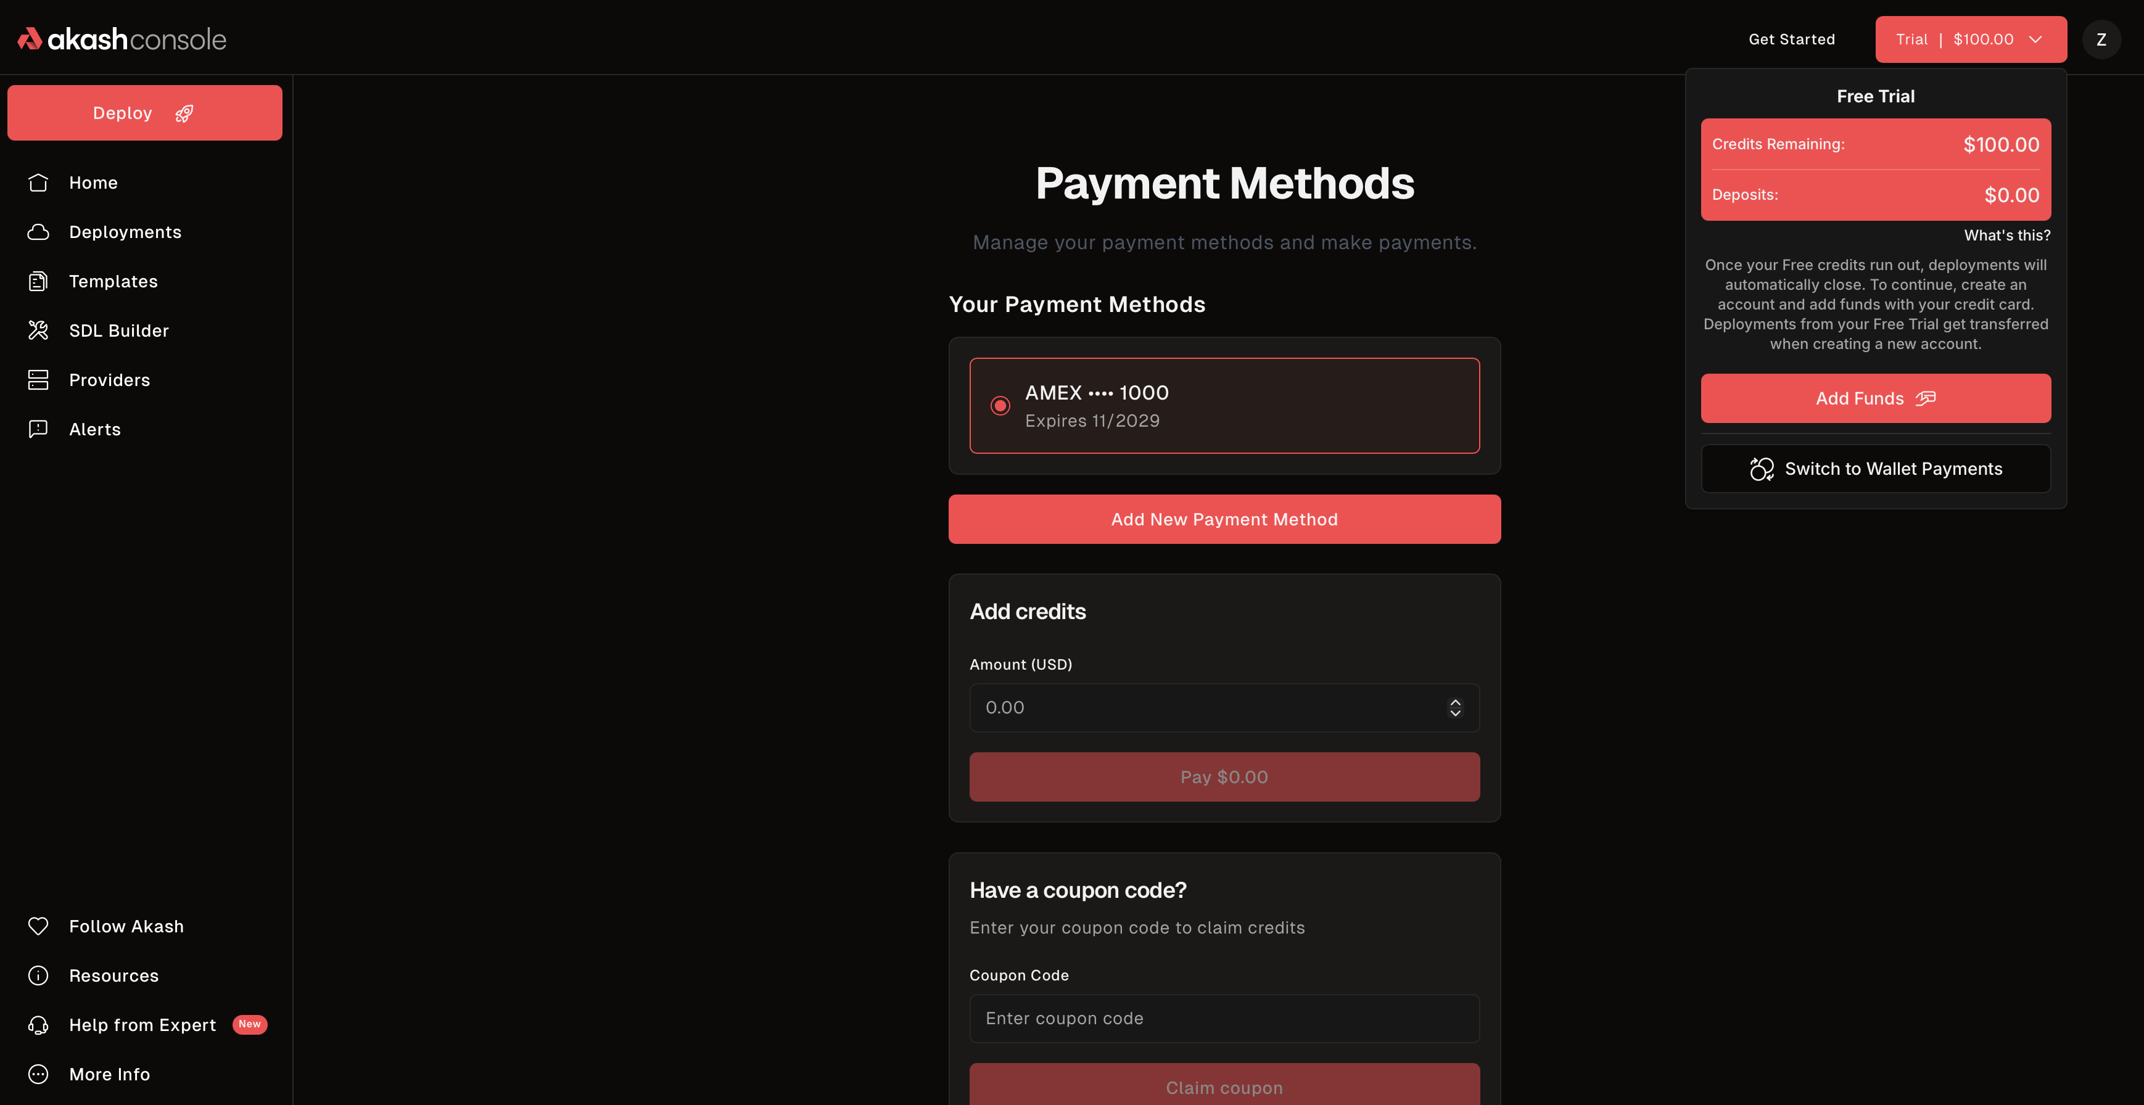This screenshot has width=2144, height=1105.
Task: Open the Resources section
Action: pos(113,975)
